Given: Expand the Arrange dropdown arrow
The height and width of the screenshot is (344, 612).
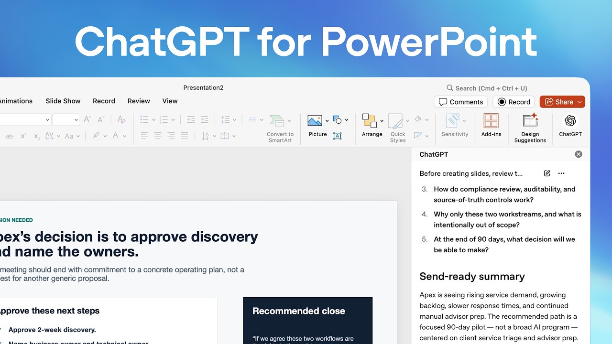Looking at the screenshot, I should pos(382,120).
